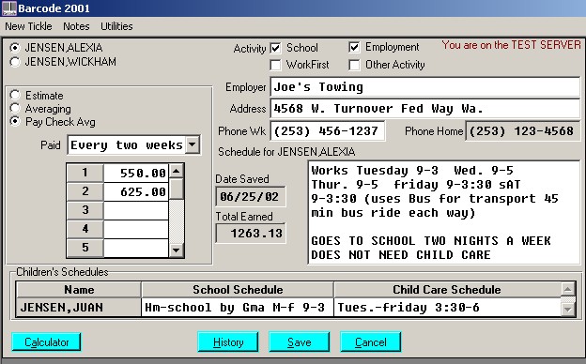Image resolution: width=586 pixels, height=364 pixels.
Task: Click empty paycheck cell in row 5
Action: [x=136, y=248]
